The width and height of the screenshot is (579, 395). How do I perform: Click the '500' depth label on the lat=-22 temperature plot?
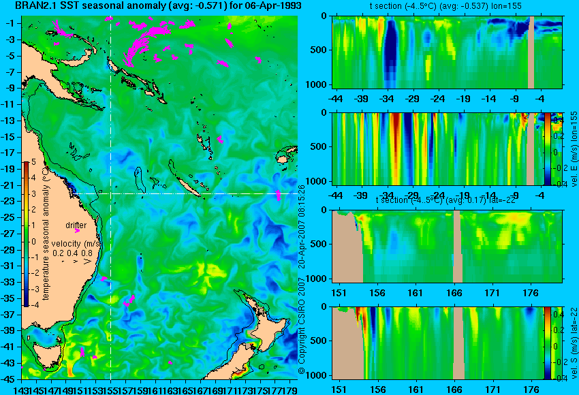319,244
